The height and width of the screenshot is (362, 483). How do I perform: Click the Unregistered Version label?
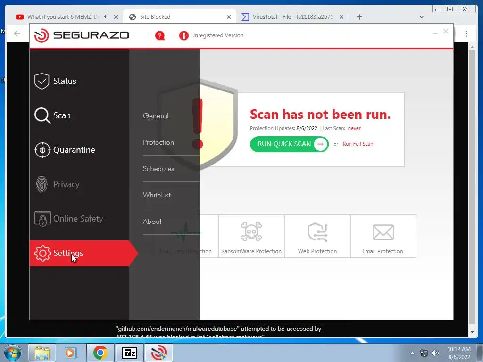(x=217, y=35)
